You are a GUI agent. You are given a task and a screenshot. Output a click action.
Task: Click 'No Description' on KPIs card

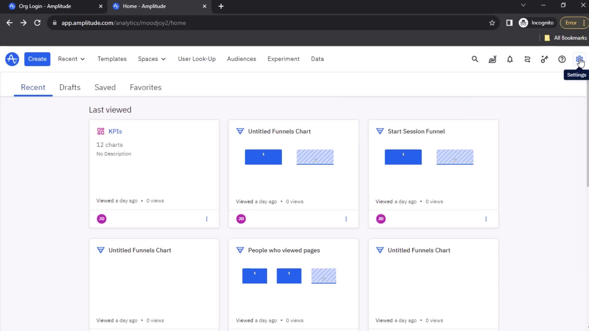tap(114, 154)
